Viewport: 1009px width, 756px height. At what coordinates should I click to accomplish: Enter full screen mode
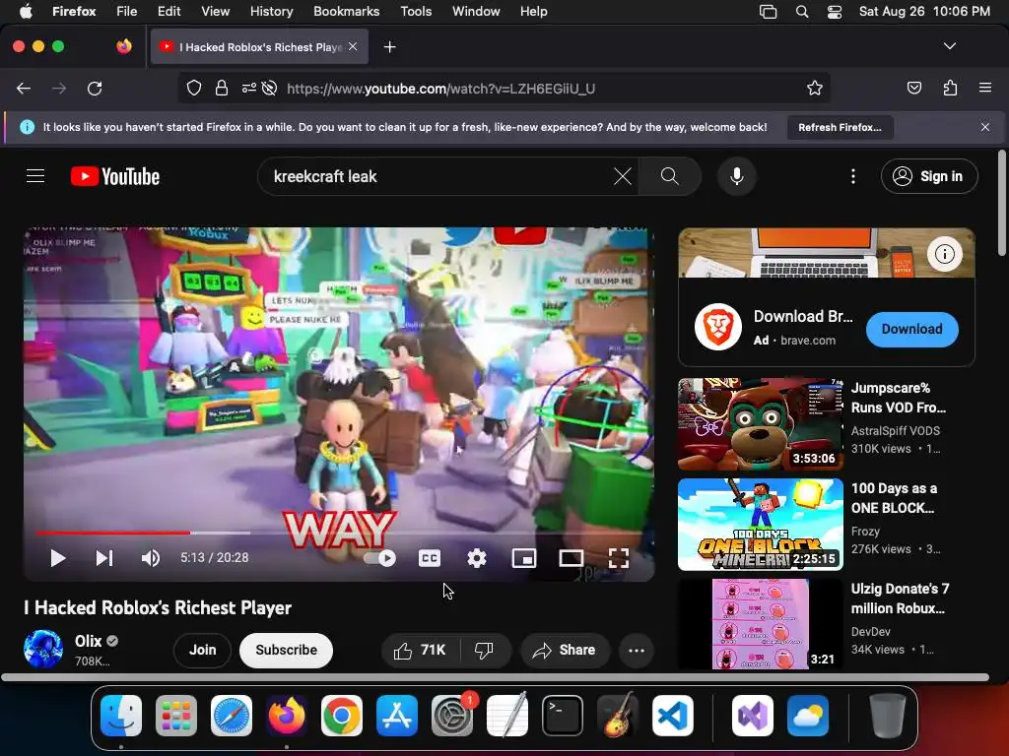coord(619,558)
